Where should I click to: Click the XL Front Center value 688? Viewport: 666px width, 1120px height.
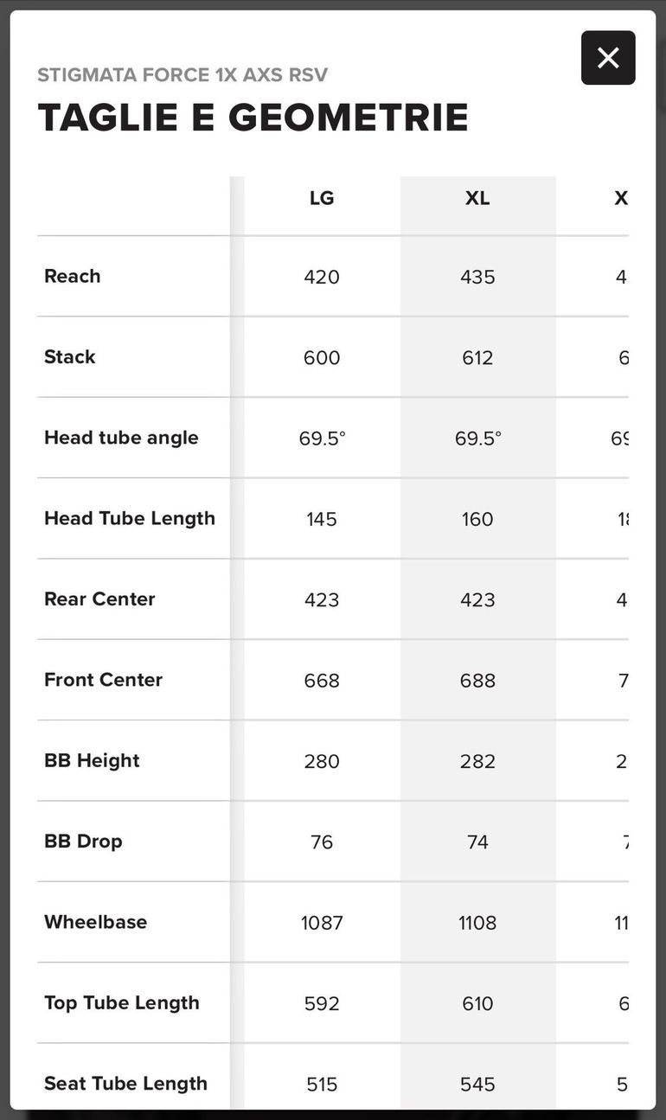(477, 681)
